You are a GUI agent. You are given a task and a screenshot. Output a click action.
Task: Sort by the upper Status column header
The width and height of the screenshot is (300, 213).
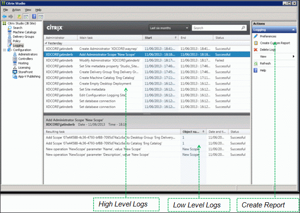pyautogui.click(x=232, y=37)
